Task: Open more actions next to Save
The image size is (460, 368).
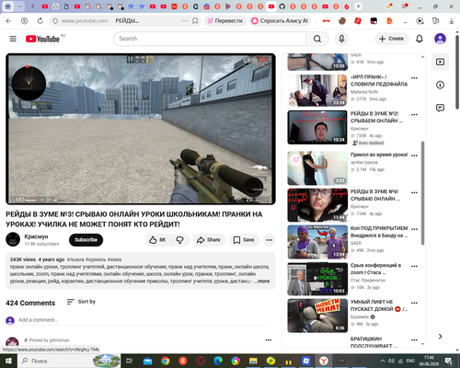Action: coord(269,240)
